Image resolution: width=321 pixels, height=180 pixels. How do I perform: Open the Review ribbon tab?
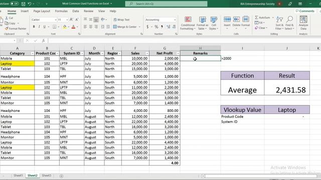click(88, 11)
